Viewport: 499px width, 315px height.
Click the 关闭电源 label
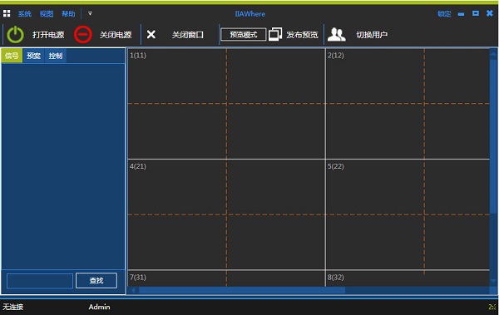(x=116, y=35)
